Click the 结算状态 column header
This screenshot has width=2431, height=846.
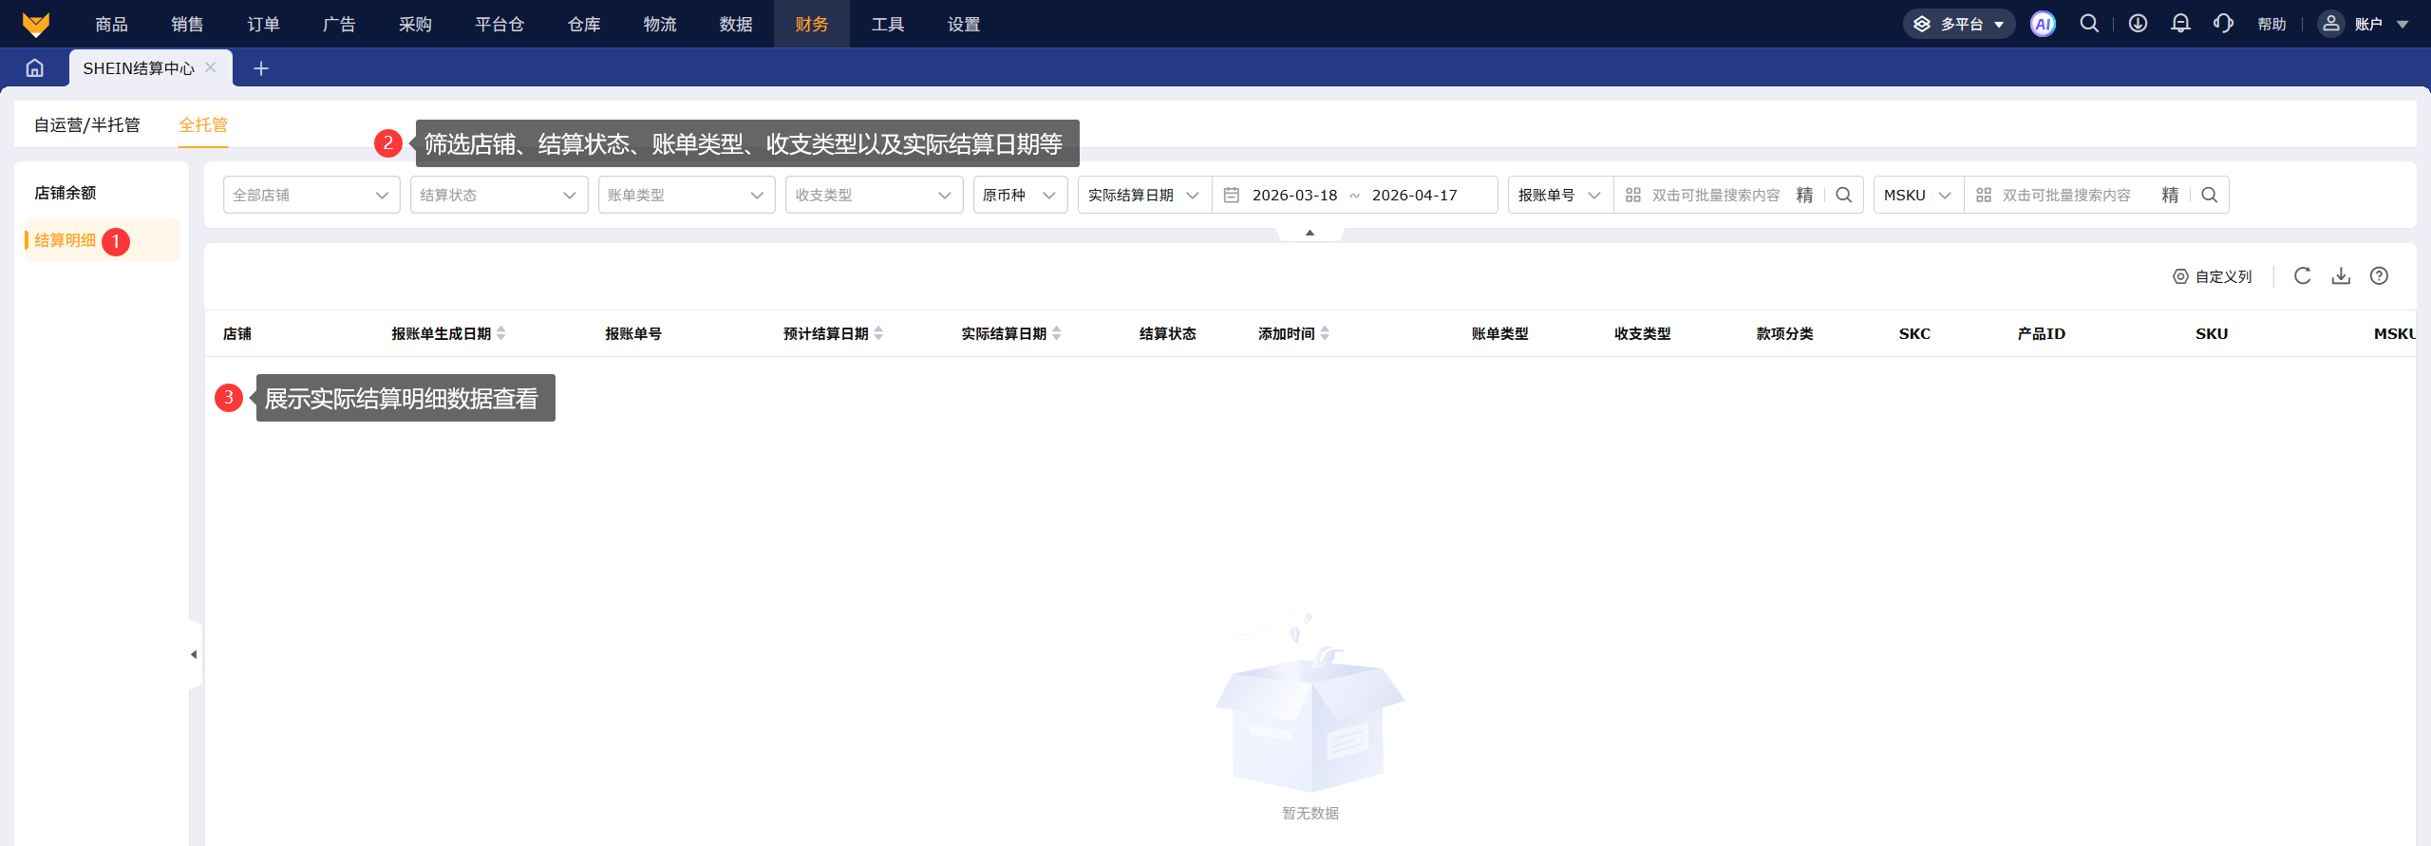point(1168,333)
